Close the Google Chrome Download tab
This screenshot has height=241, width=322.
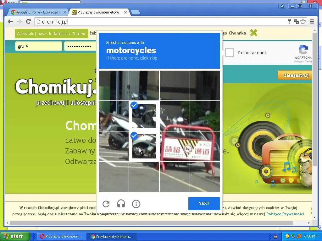tap(64, 12)
